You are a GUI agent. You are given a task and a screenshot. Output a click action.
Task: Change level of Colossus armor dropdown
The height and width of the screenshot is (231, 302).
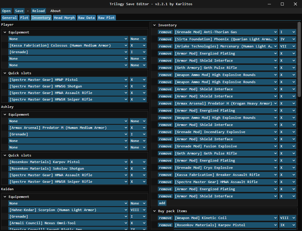[x=138, y=45]
